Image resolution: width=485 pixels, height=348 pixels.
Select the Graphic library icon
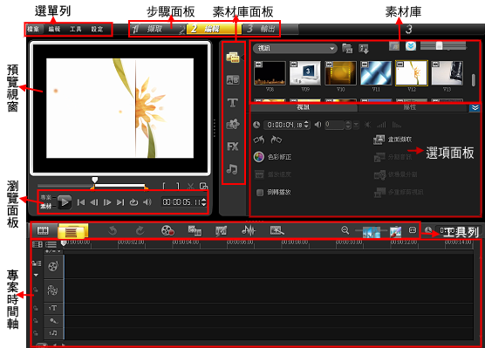(233, 125)
